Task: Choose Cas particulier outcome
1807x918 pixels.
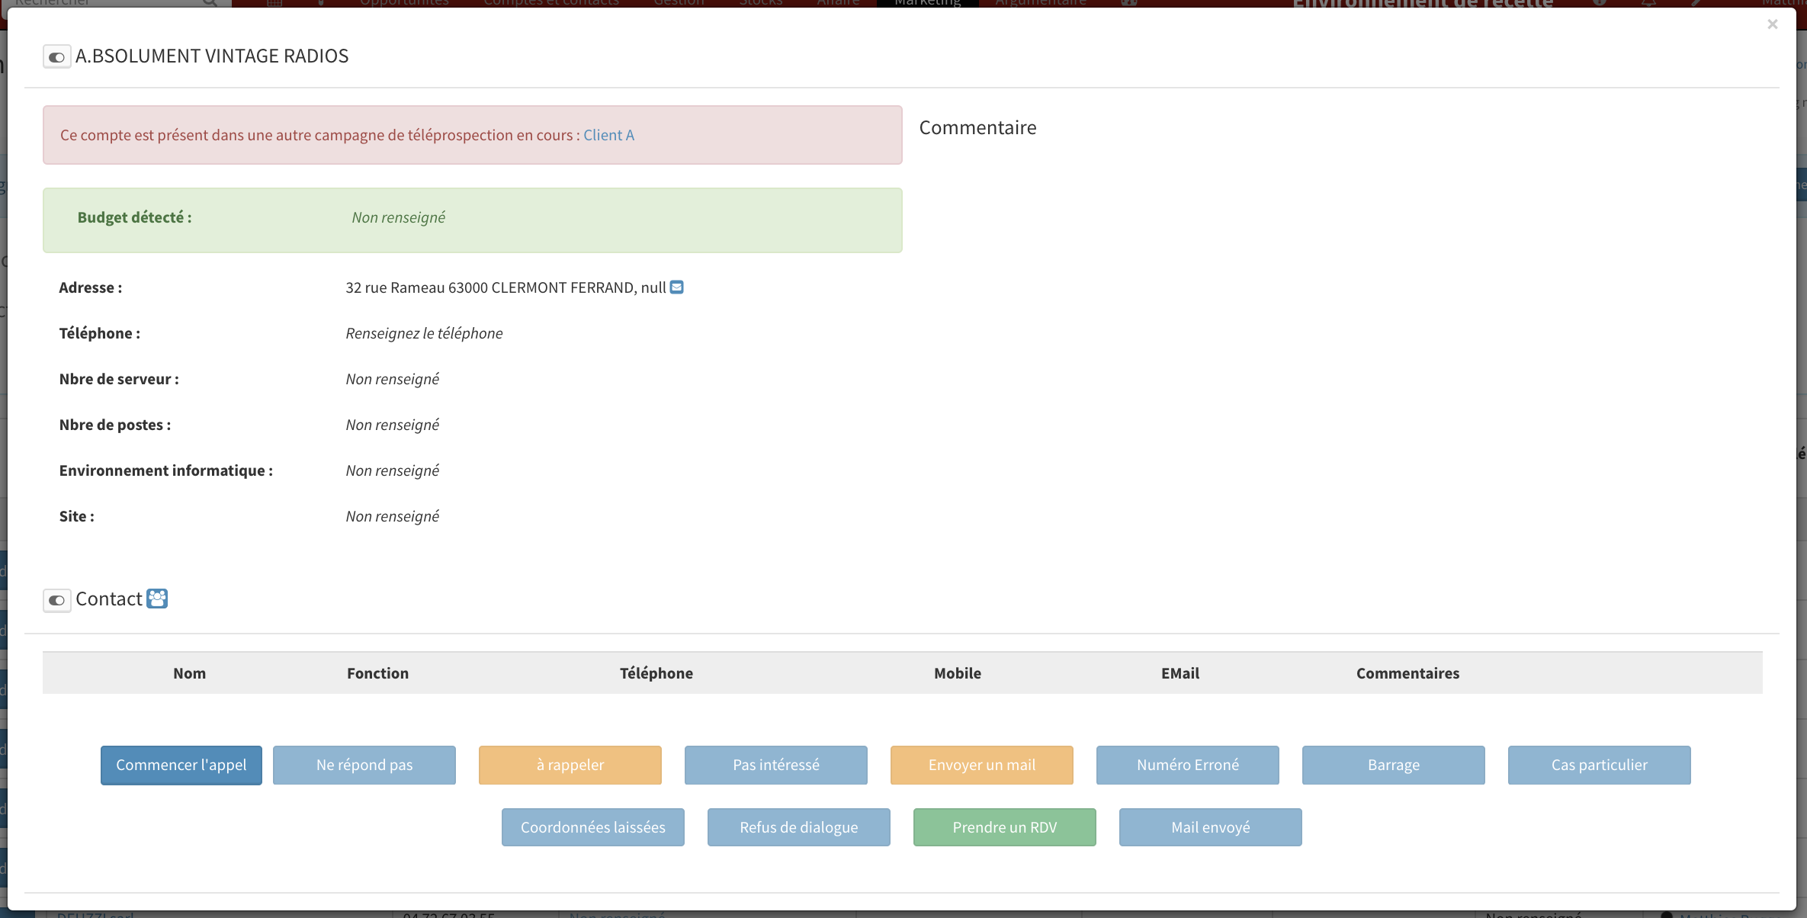Action: (1600, 765)
